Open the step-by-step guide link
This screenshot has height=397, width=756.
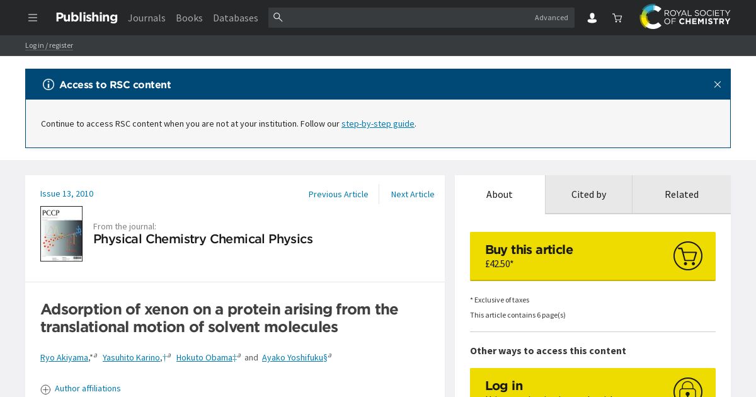coord(378,124)
